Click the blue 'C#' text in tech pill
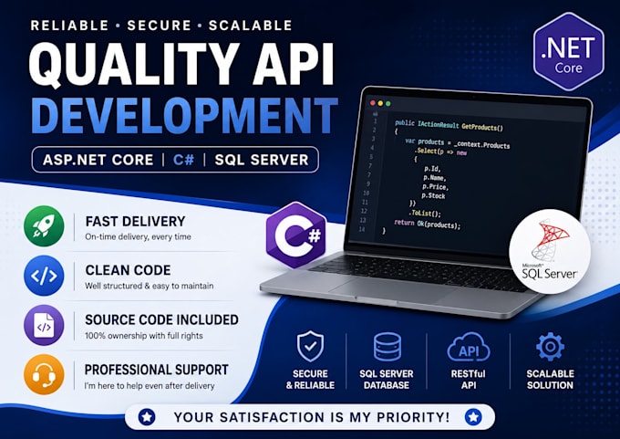This screenshot has height=439, width=620. pos(184,160)
